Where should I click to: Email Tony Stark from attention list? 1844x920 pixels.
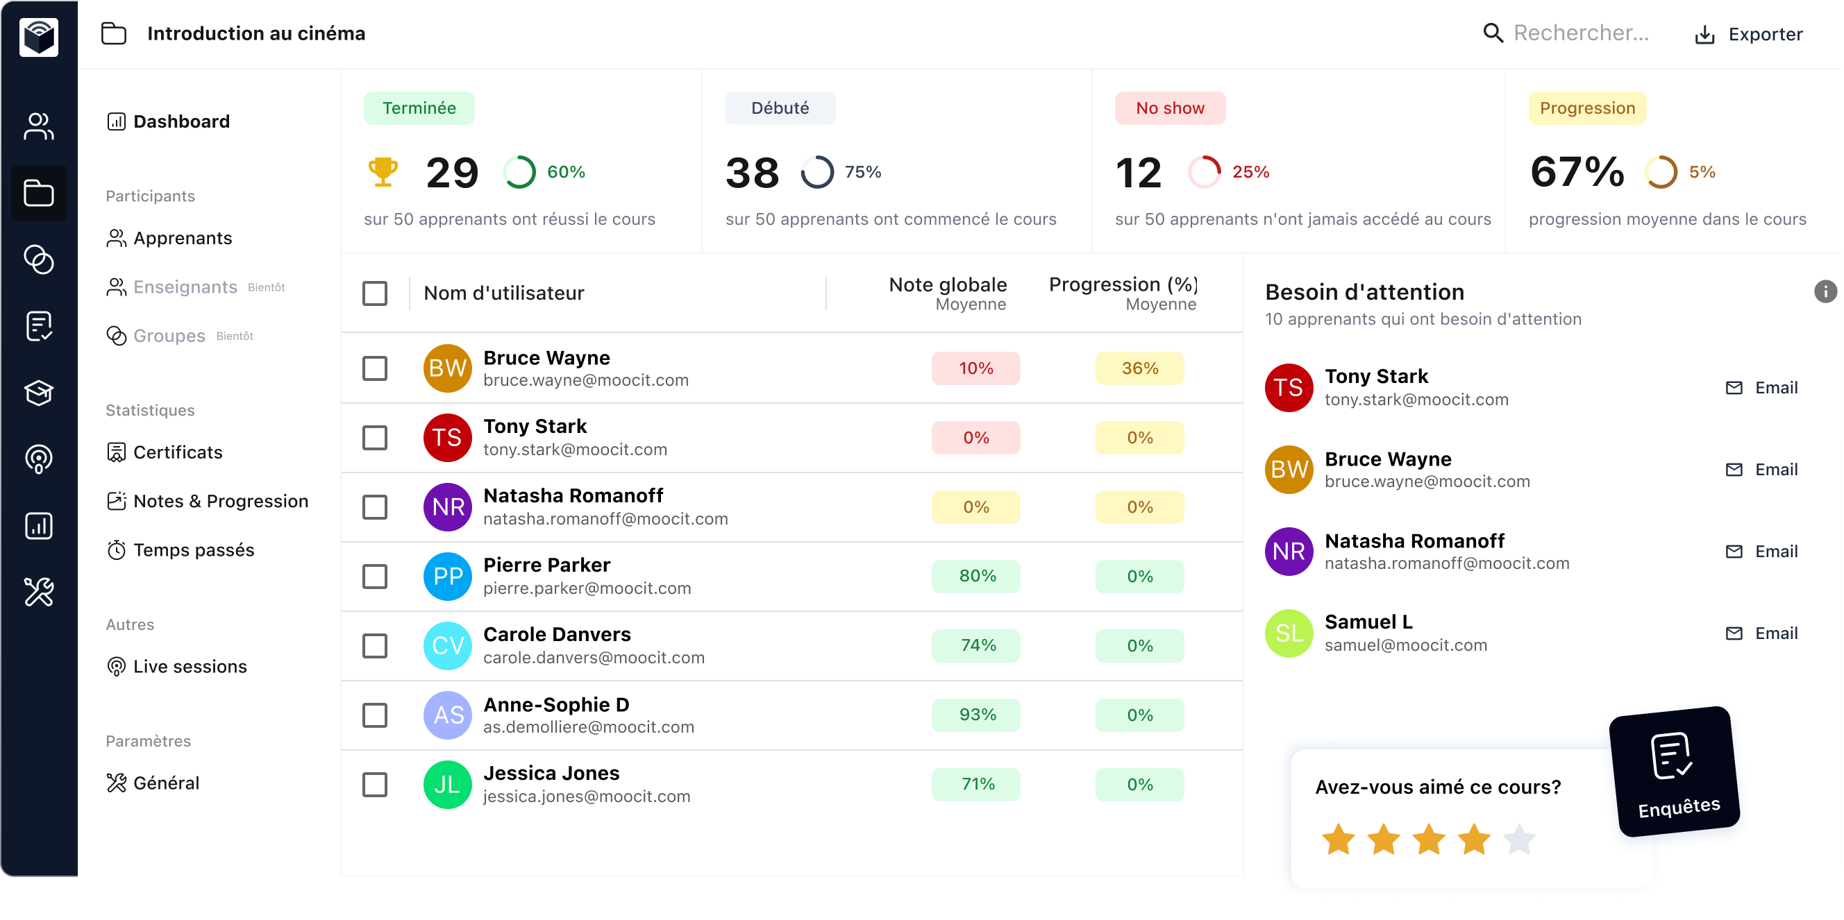[1761, 388]
